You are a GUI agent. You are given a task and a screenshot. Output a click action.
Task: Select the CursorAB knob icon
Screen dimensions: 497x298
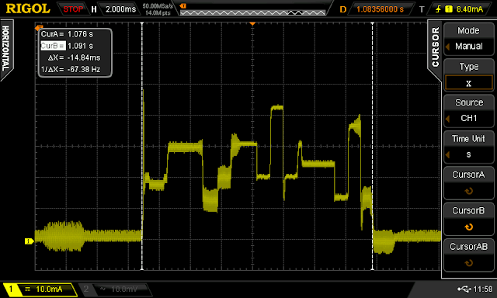(468, 263)
